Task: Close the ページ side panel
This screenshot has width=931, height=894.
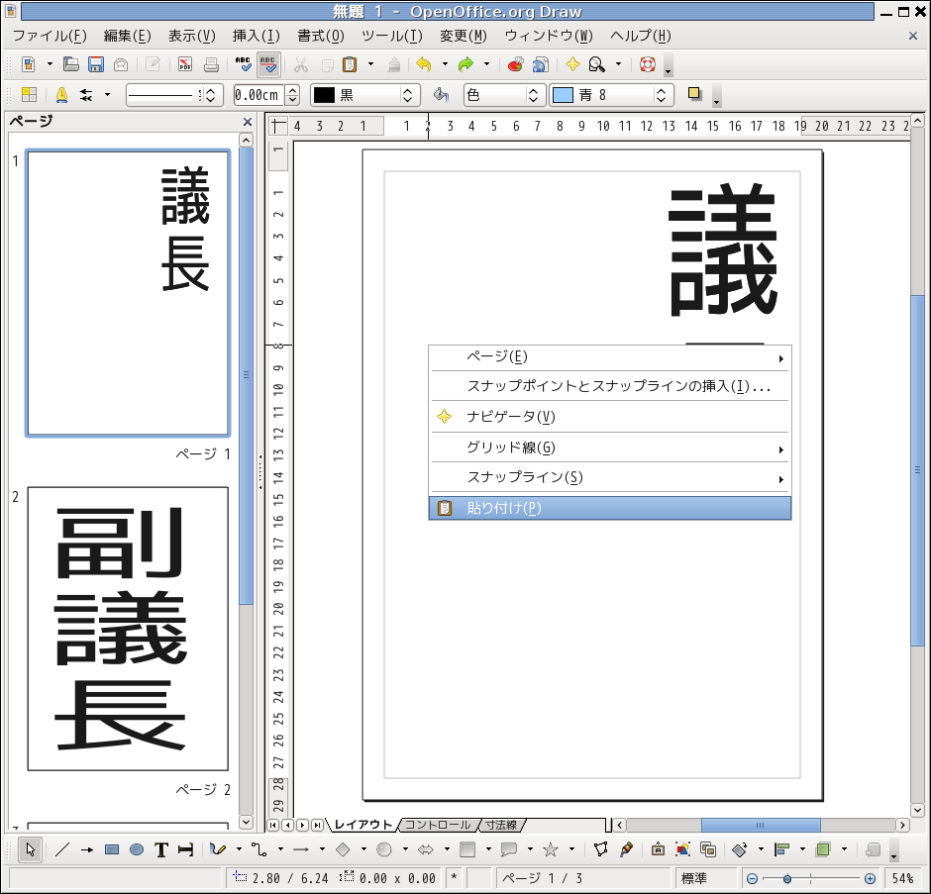Action: click(248, 122)
